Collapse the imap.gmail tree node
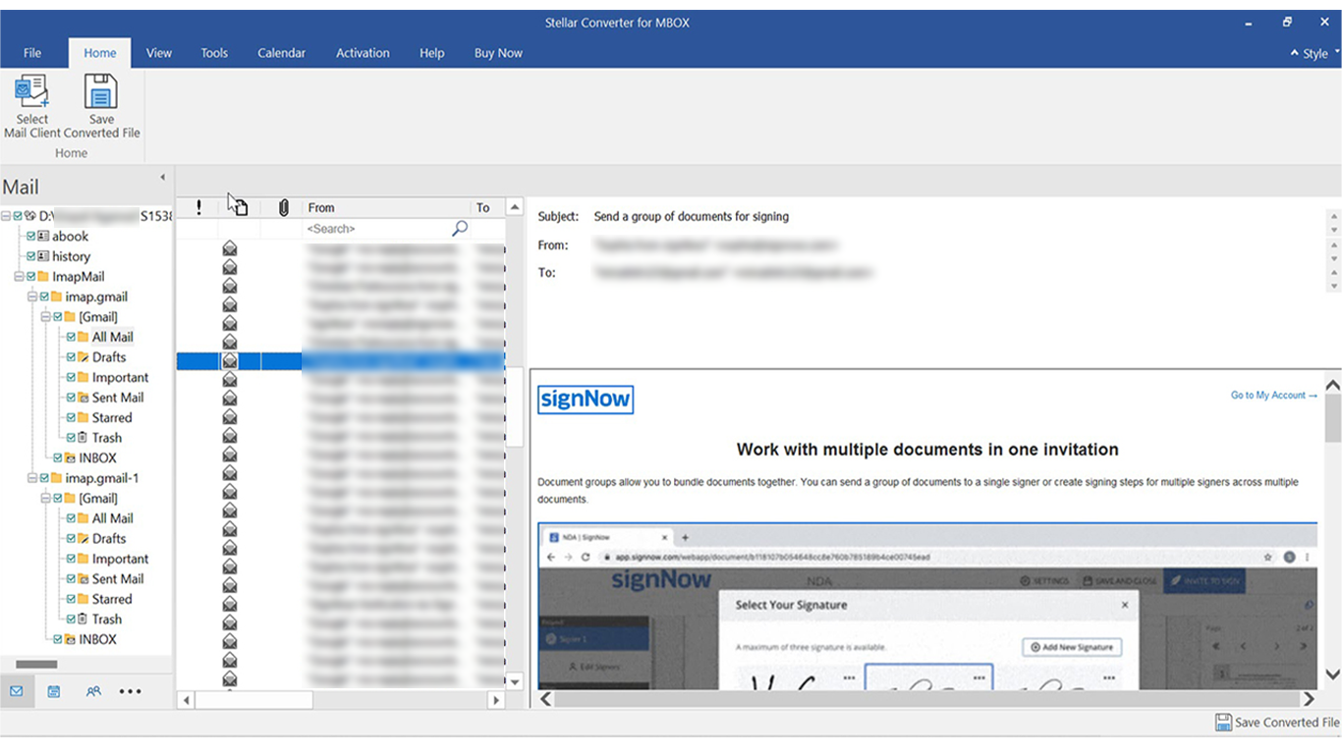 (x=32, y=296)
